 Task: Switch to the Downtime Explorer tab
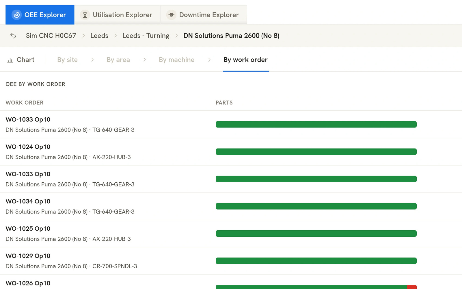pyautogui.click(x=204, y=15)
